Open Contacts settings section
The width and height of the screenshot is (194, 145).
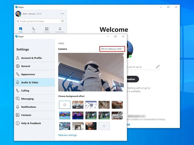34,115
